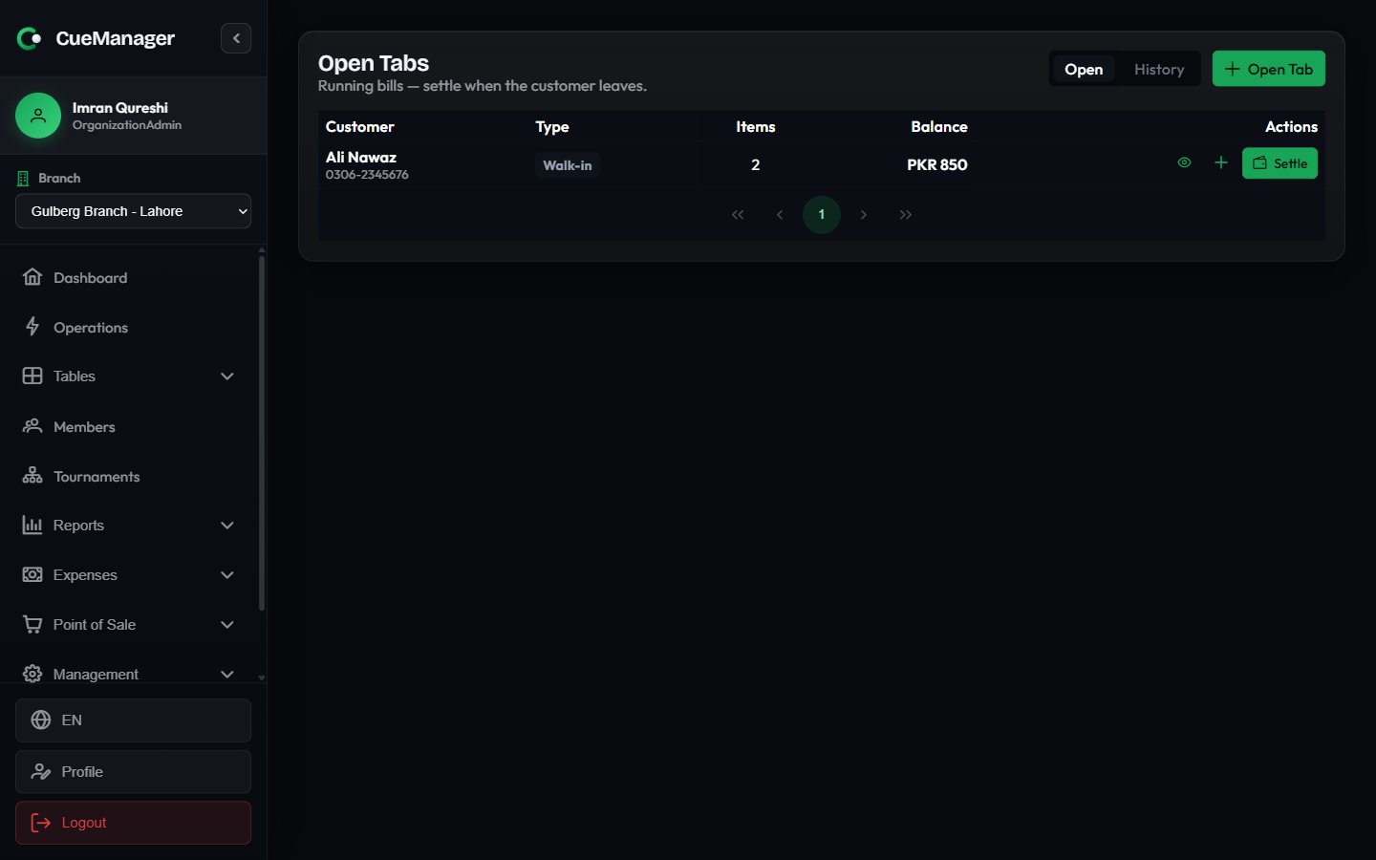1376x860 pixels.
Task: Expand the Expenses menu chevron
Action: [x=227, y=575]
